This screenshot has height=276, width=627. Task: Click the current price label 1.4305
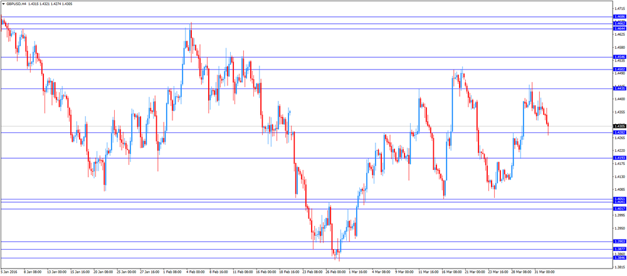[619, 126]
